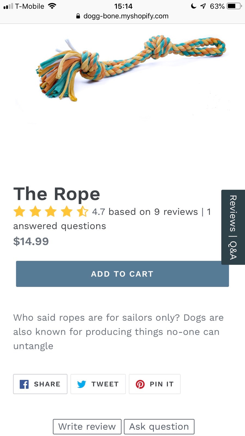The image size is (245, 436).
Task: Tap the half-filled fifth star
Action: tap(82, 212)
